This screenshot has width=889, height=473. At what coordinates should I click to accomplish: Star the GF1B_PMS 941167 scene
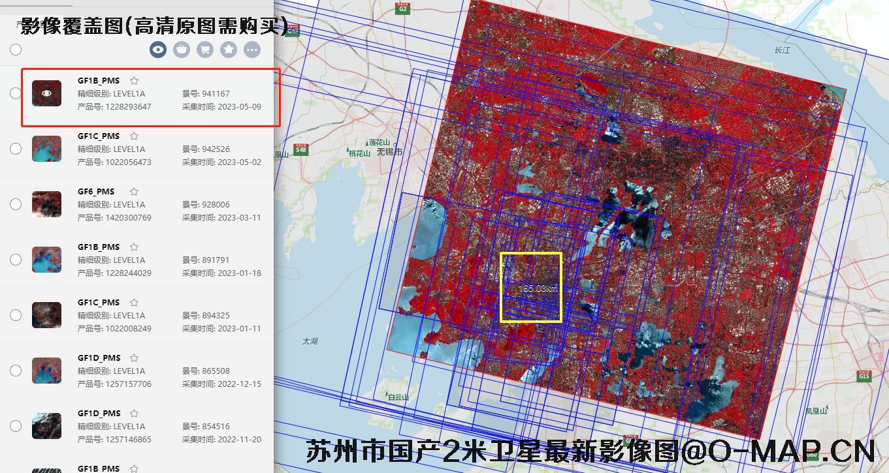134,81
